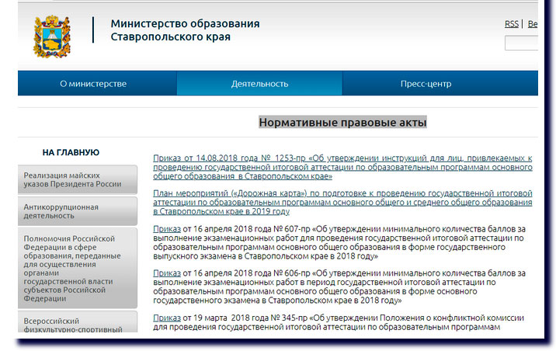Click the Нормативные правовые акты heading
Viewport: 556px width, 351px height.
[342, 123]
